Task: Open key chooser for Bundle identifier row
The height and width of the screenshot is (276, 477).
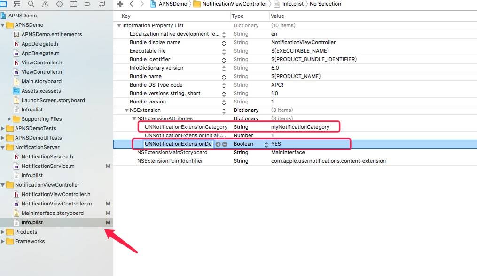Action: (224, 60)
